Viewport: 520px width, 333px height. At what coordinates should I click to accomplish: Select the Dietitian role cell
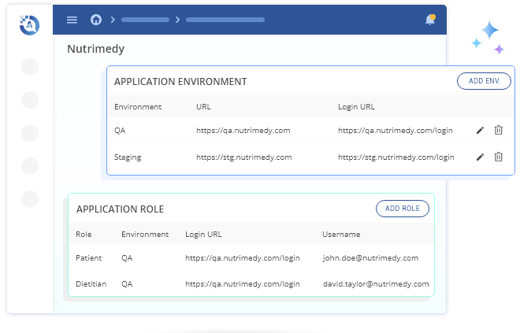pyautogui.click(x=91, y=284)
